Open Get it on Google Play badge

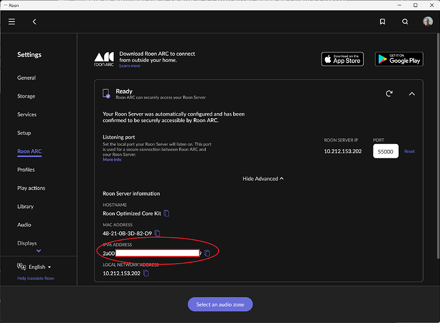point(399,59)
